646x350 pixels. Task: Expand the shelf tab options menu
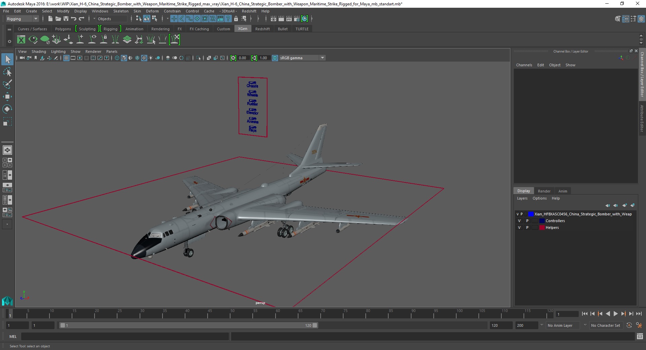pos(9,29)
